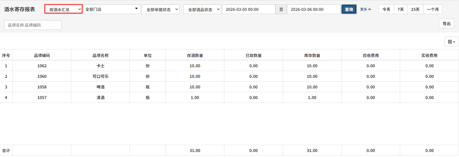The width and height of the screenshot is (459, 158).
Task: Click the 清酒 row item code 1057
Action: [42, 98]
